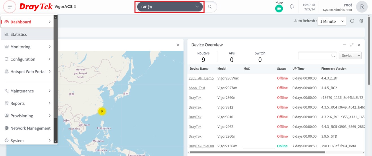
Task: Click the DrayTek VigorACS 3 logo
Action: coord(48,7)
